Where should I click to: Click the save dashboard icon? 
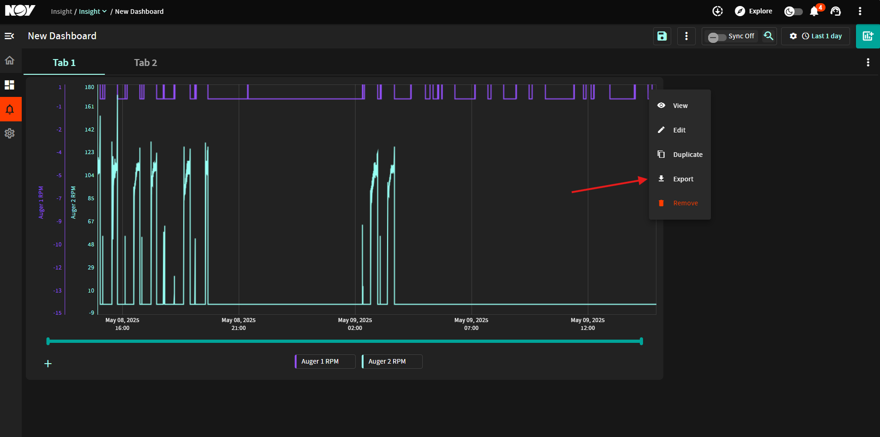click(x=662, y=36)
